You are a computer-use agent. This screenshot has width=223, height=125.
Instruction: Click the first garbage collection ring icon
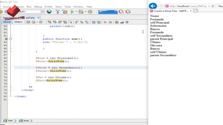[121, 11]
